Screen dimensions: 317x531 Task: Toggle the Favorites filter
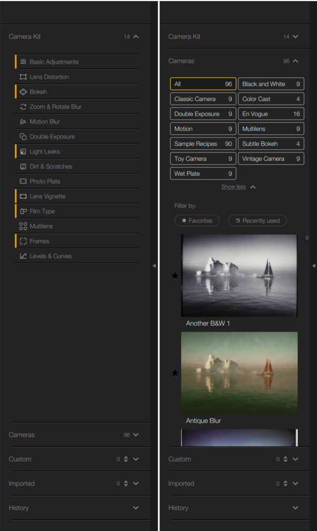(197, 220)
